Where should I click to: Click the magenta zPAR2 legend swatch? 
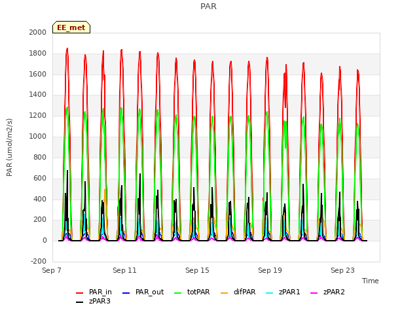point(314,293)
